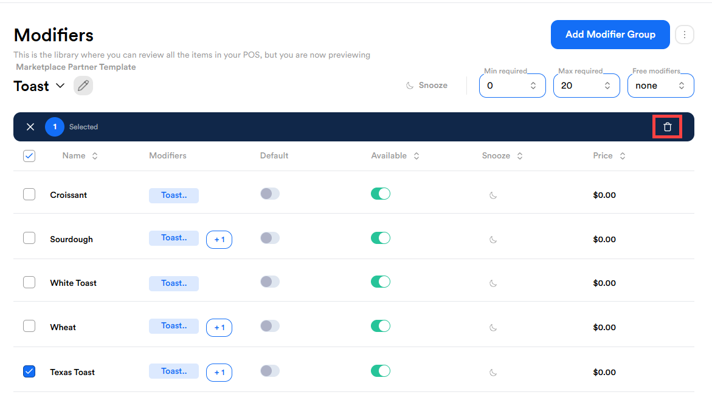Enable the Default toggle for Sourdough
The image size is (712, 406).
[270, 238]
